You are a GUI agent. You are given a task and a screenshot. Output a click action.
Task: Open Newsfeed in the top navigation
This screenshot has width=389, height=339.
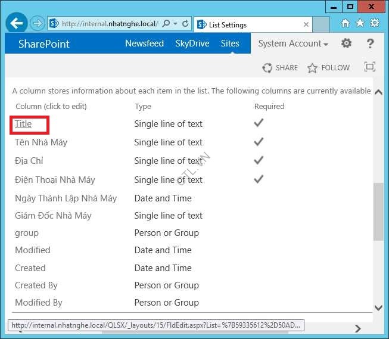(144, 43)
